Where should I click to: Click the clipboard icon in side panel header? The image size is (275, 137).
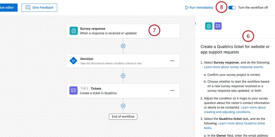pyautogui.click(x=209, y=26)
